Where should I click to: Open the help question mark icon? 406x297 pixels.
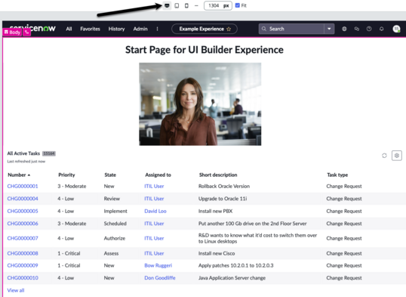coord(369,29)
